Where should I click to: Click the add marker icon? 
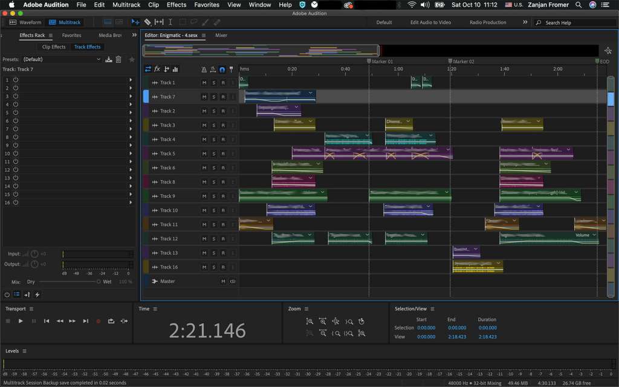coord(232,70)
